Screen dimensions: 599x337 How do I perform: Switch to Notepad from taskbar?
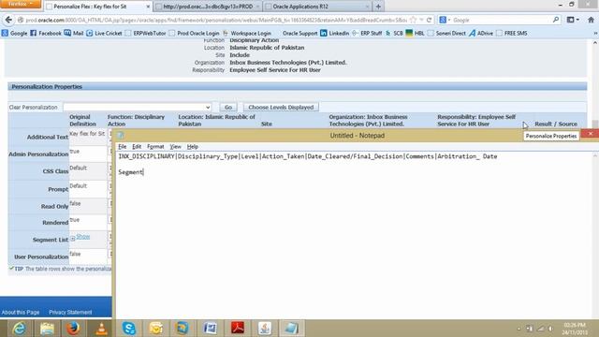point(291,329)
